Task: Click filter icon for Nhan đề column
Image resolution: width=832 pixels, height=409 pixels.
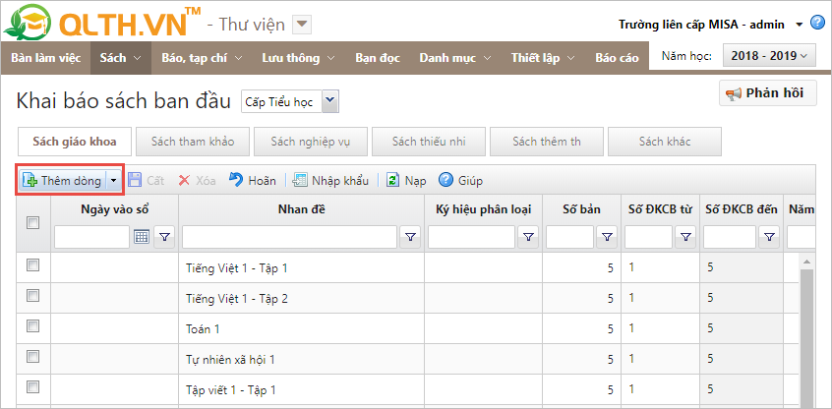Action: pos(410,236)
